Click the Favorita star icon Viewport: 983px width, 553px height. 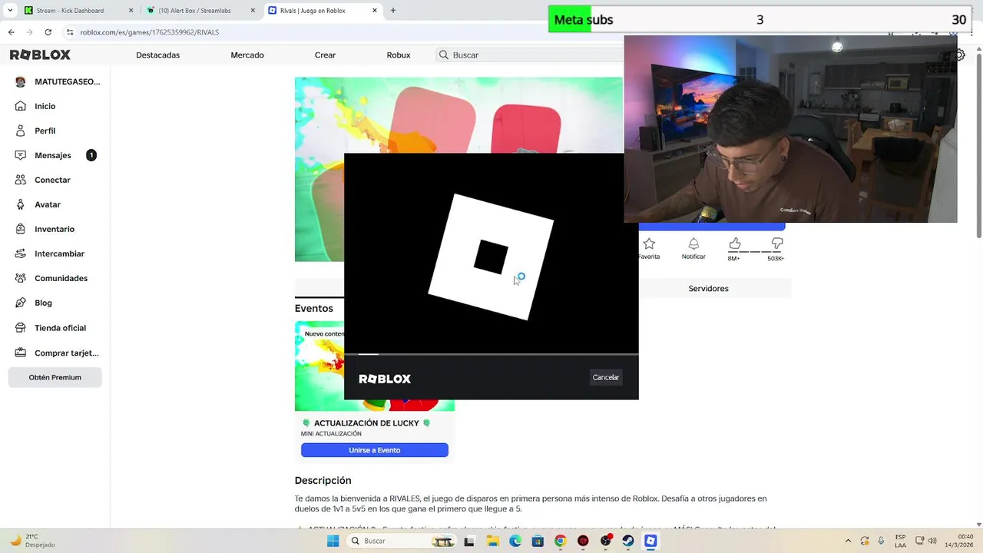649,243
